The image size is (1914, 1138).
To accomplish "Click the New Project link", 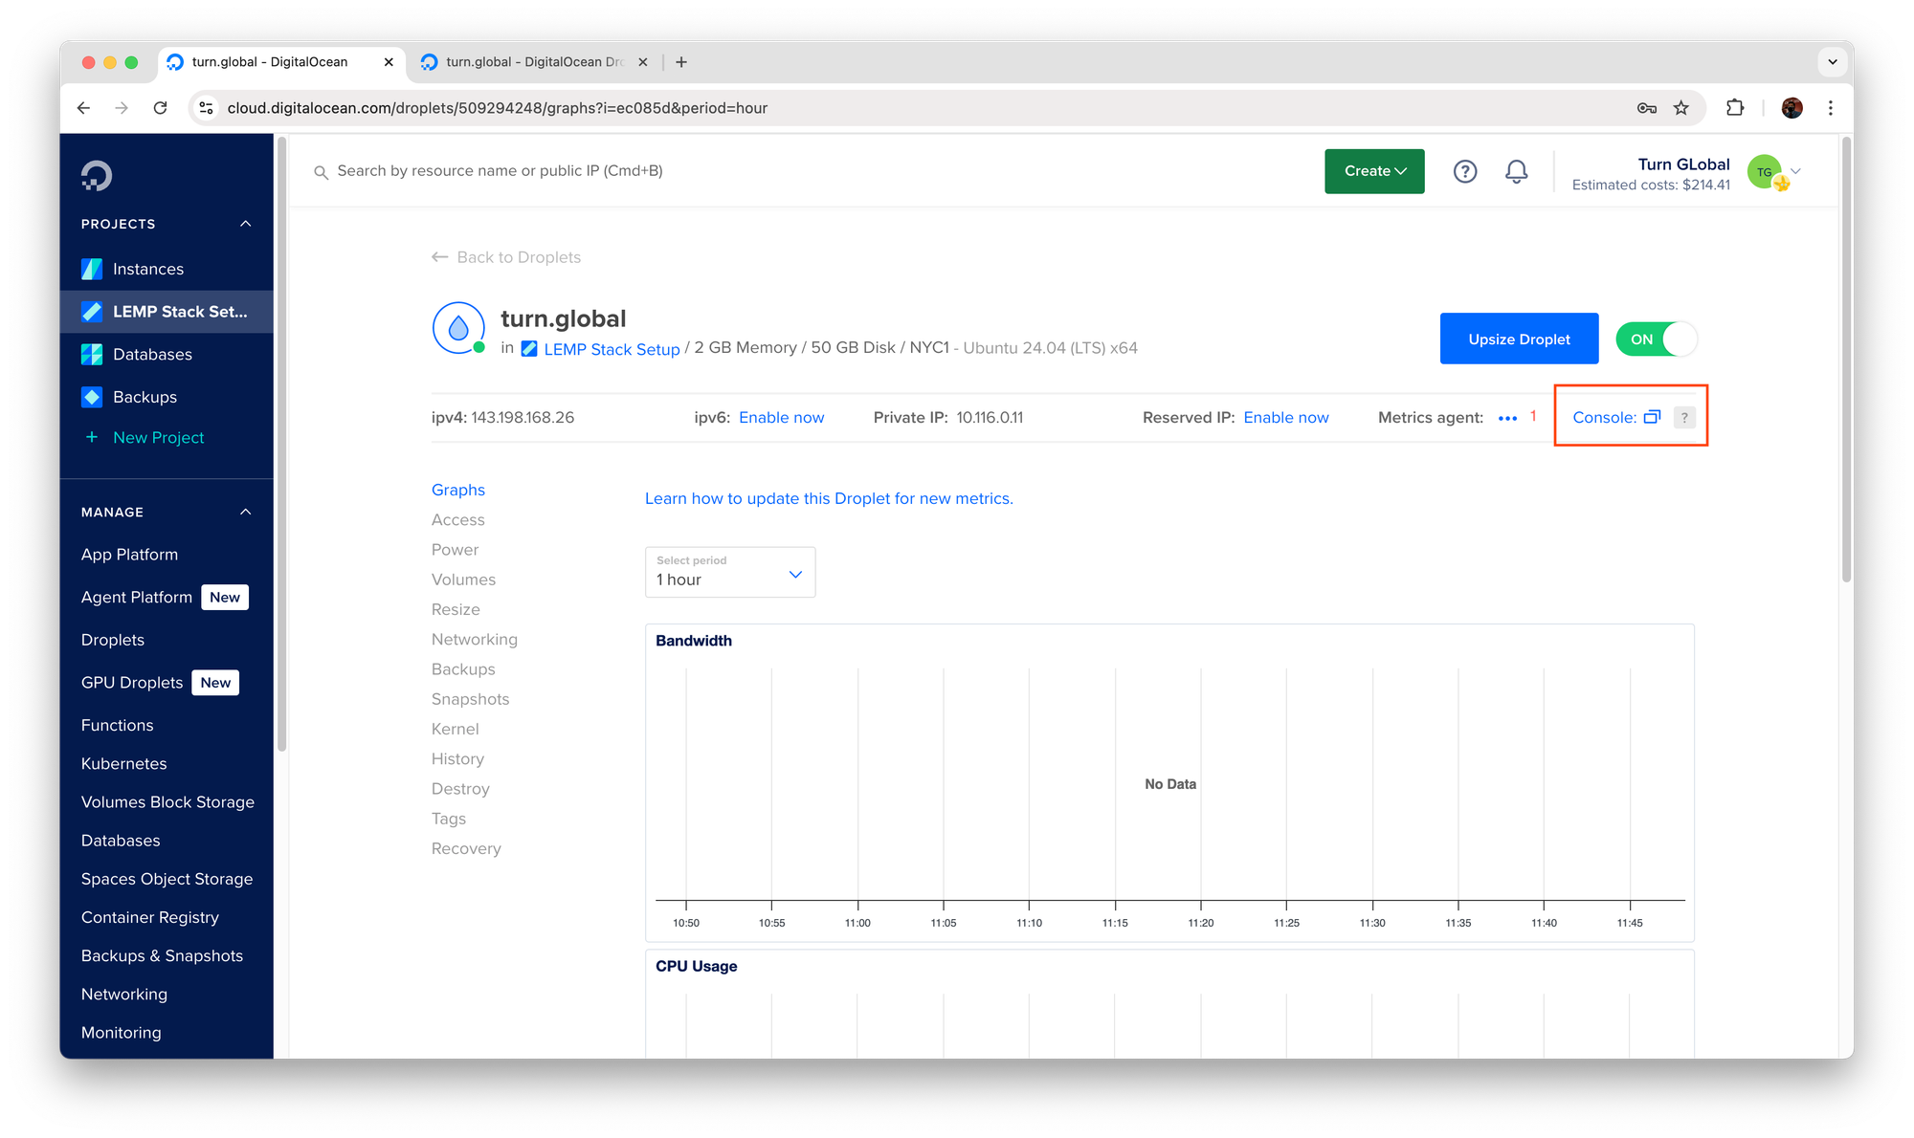I will [159, 437].
